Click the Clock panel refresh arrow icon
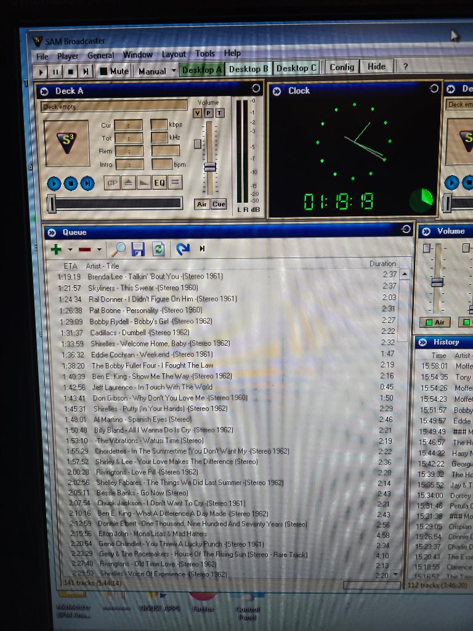 (x=434, y=88)
